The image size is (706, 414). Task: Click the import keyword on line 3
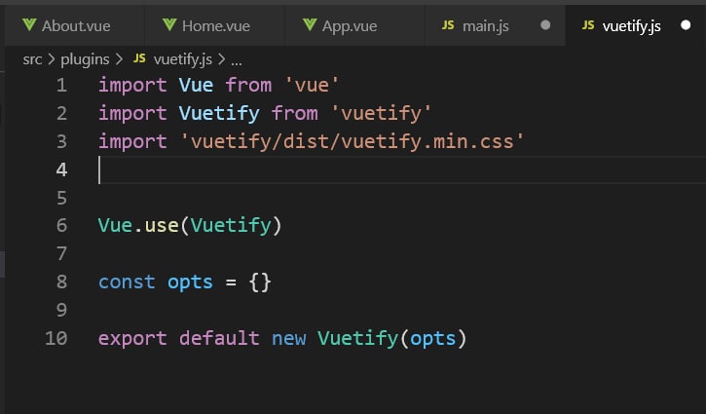[132, 142]
